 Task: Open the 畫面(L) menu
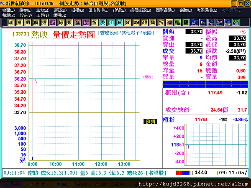point(8,10)
